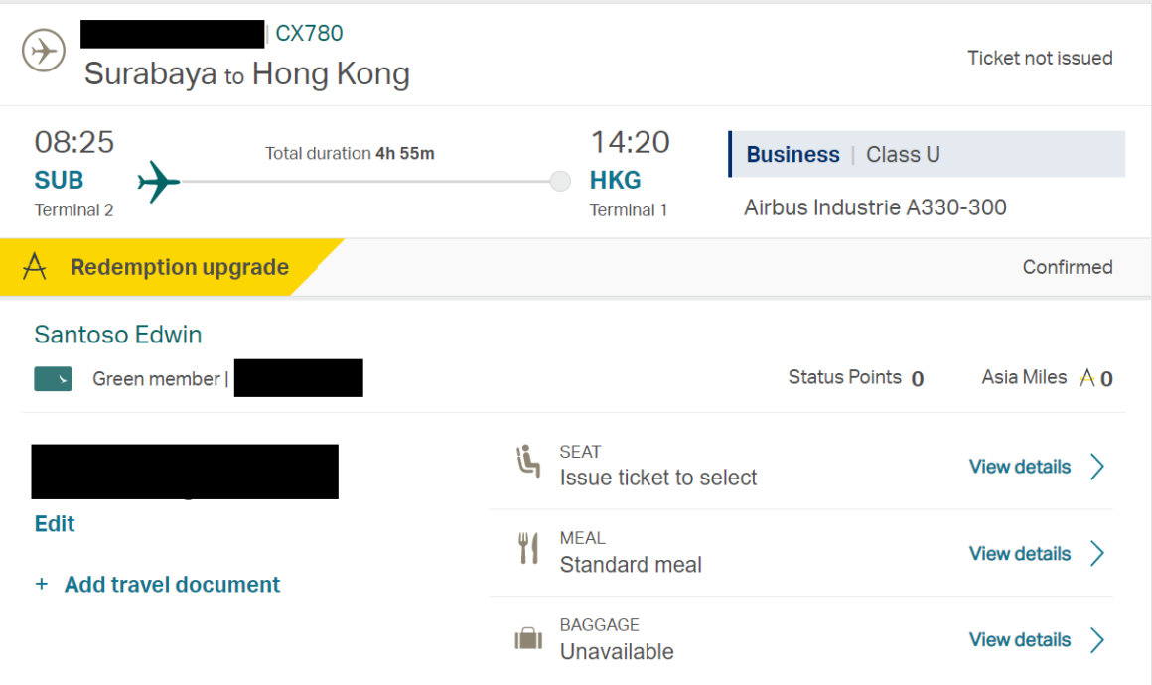The height and width of the screenshot is (685, 1152).
Task: Click the meal fork and knife icon
Action: tap(528, 548)
